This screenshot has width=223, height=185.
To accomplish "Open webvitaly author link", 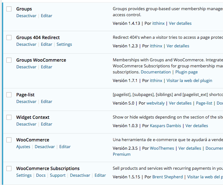I will click(x=155, y=103).
